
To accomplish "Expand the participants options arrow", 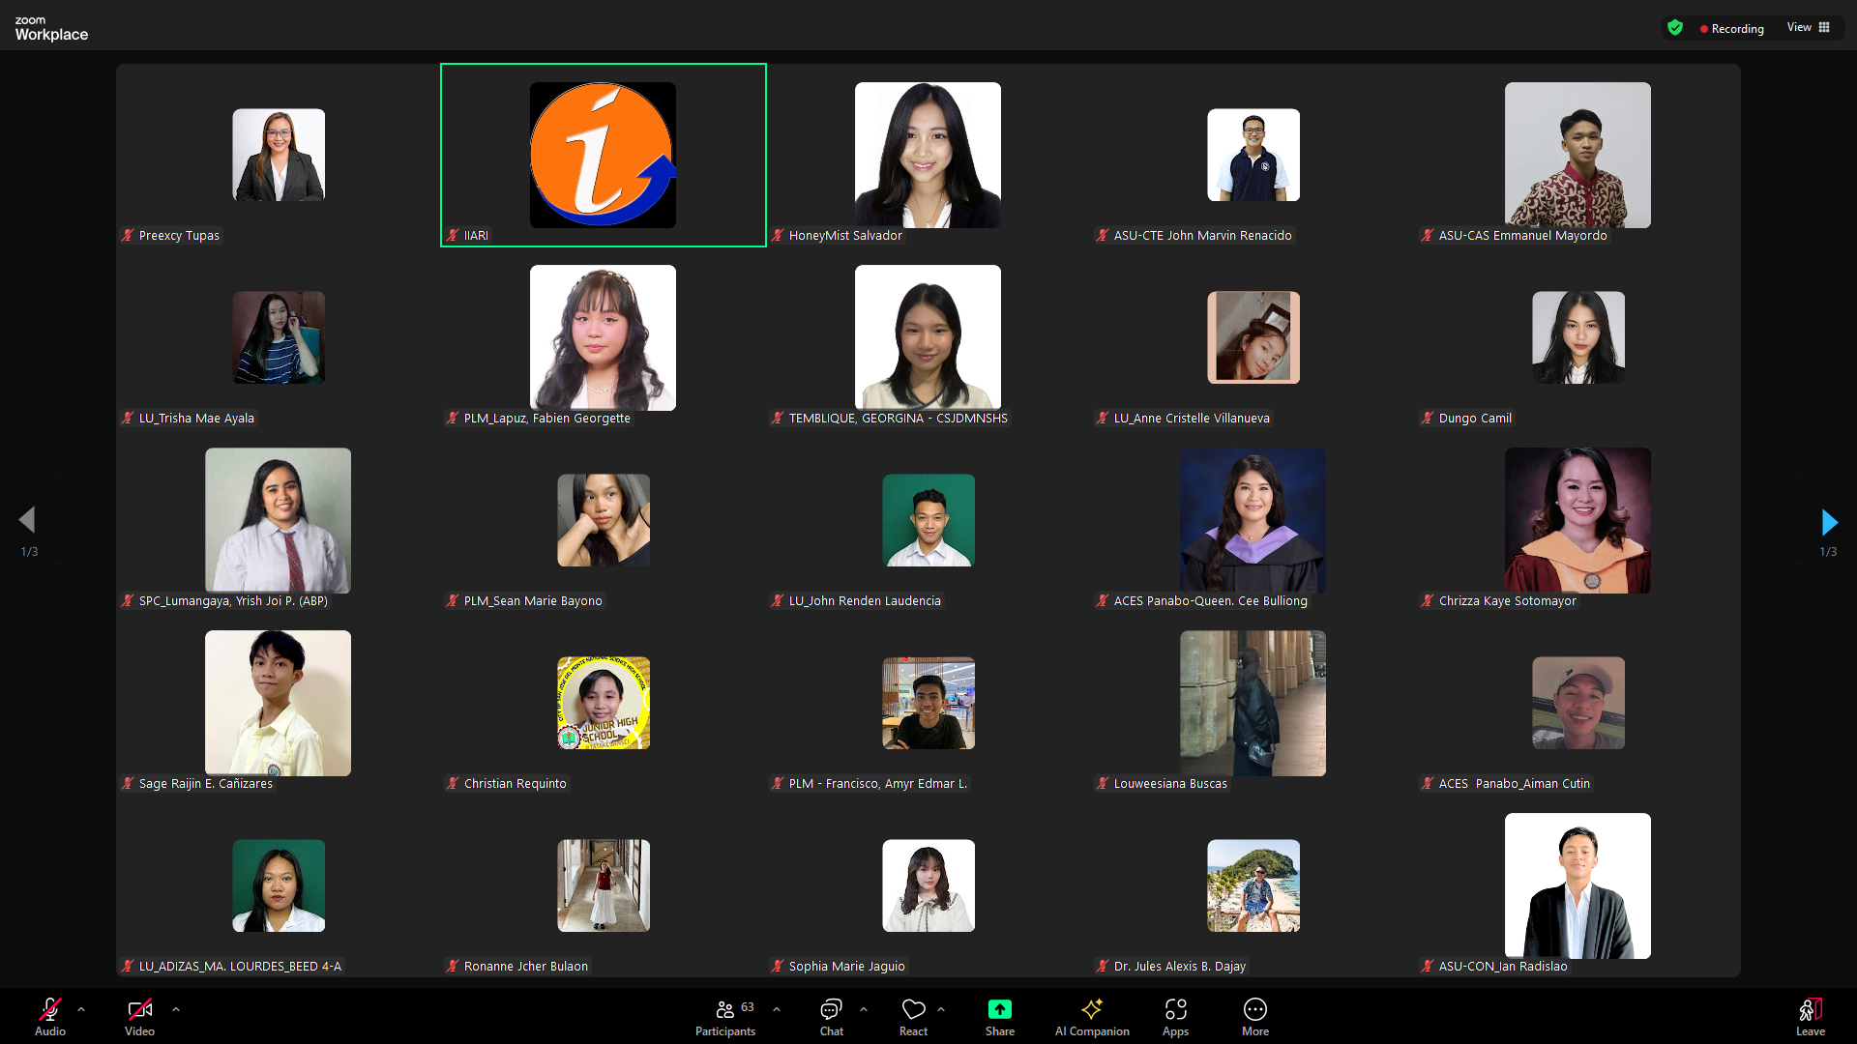I will point(777,1009).
